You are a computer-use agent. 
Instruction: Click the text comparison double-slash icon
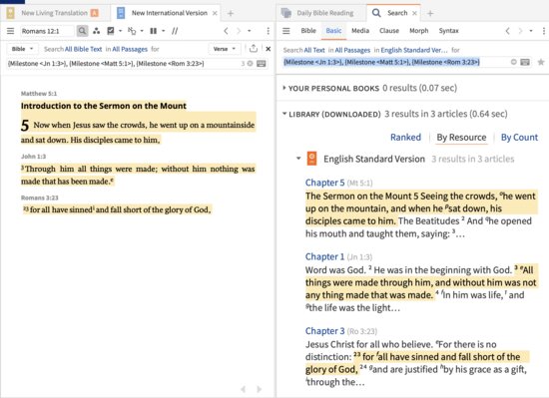tap(175, 31)
